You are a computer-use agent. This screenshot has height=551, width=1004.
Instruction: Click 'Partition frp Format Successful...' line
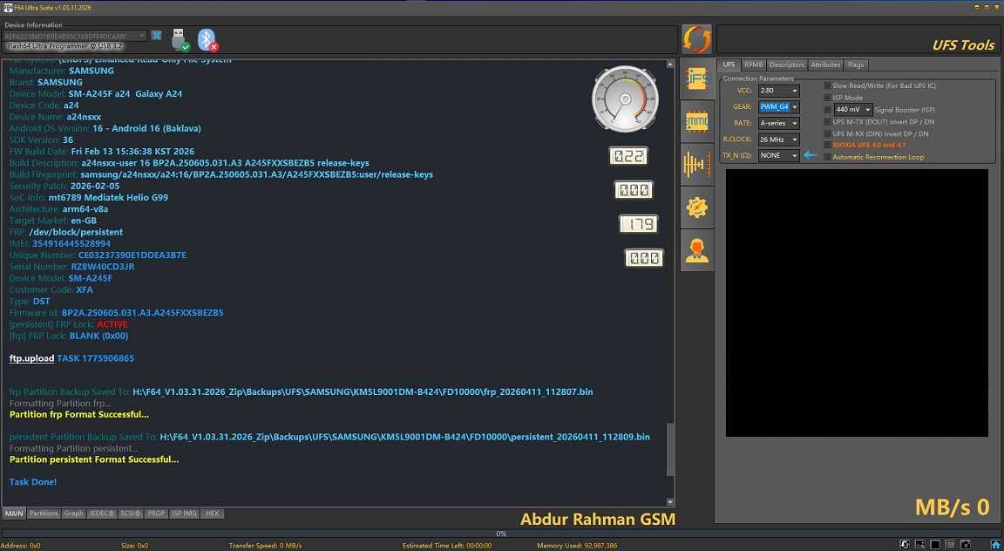79,414
